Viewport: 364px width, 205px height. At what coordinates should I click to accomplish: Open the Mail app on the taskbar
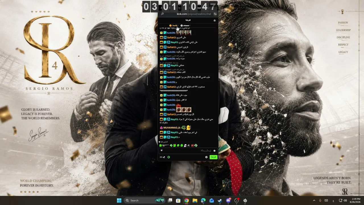coord(212,200)
